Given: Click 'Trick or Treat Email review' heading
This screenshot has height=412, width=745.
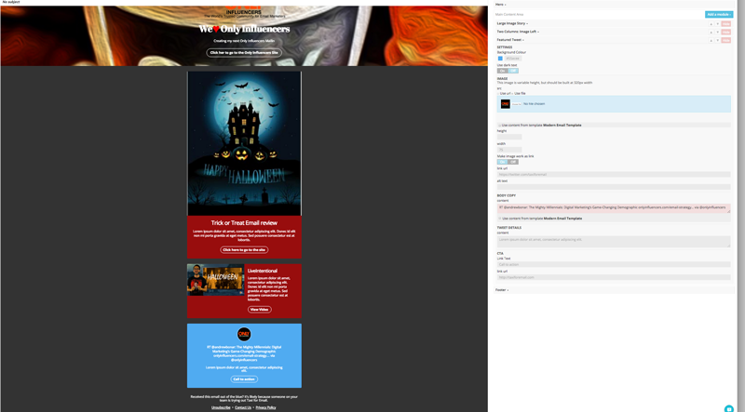Looking at the screenshot, I should coord(244,222).
